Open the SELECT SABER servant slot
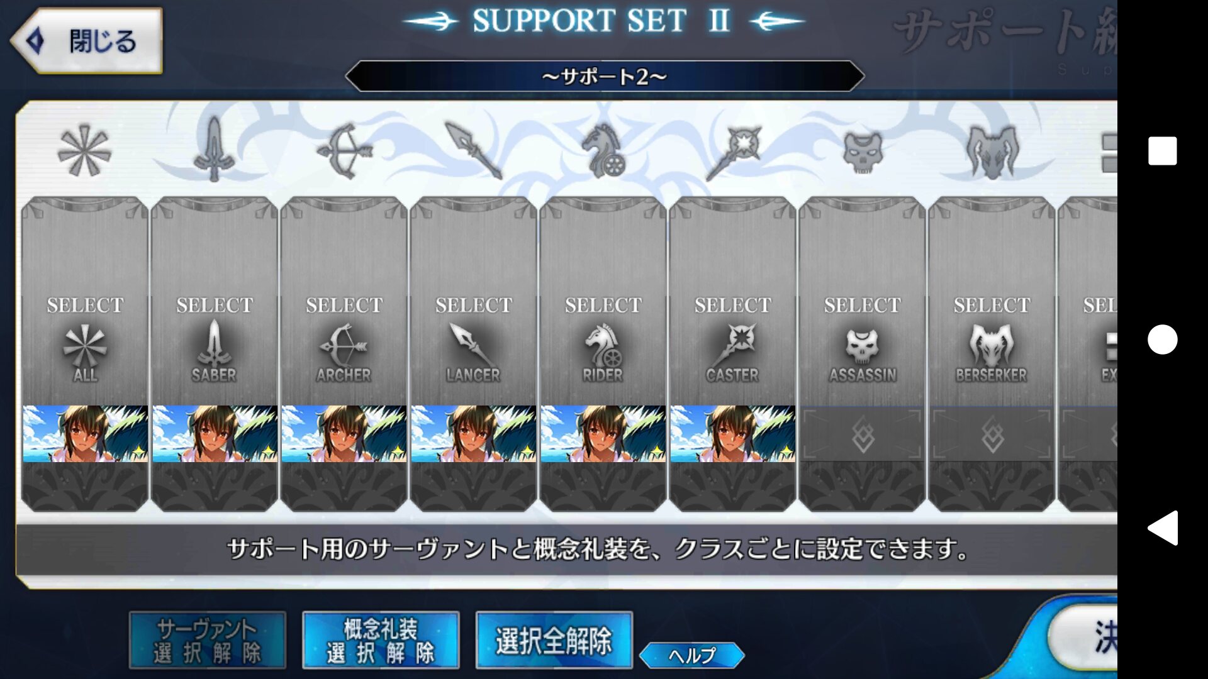Screen dimensions: 1208x679 pos(215,302)
